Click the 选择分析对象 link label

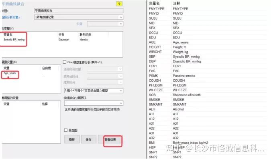click(x=11, y=17)
